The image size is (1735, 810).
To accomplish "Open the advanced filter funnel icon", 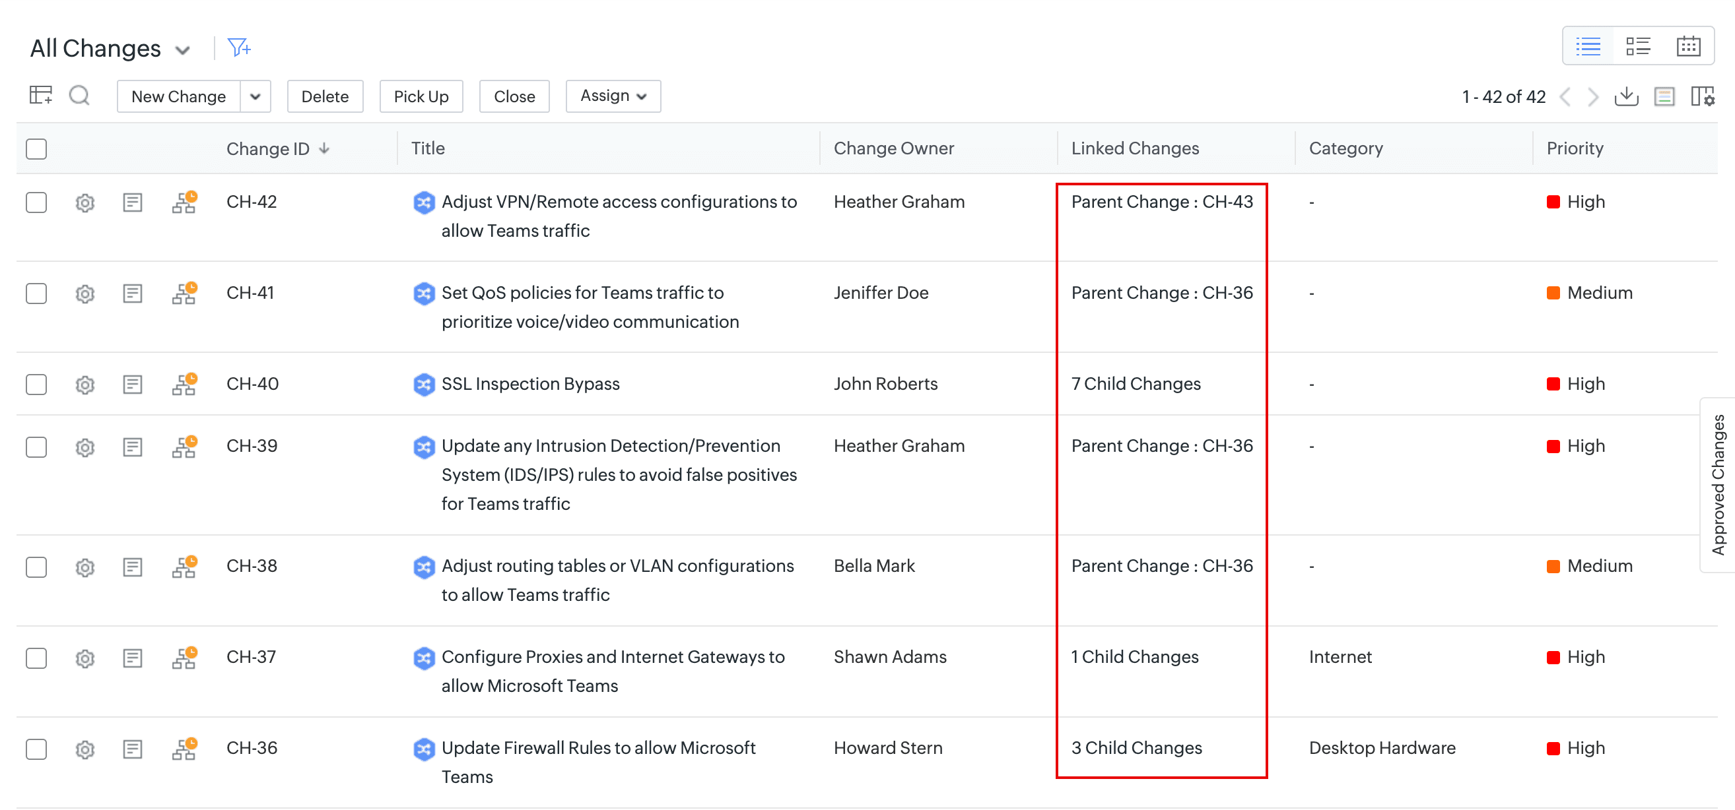I will [238, 47].
